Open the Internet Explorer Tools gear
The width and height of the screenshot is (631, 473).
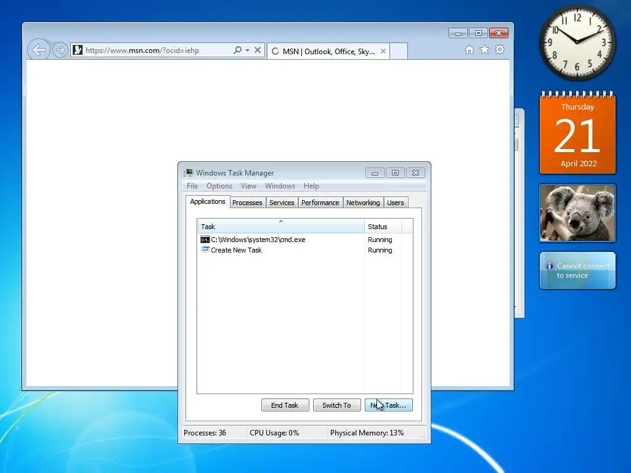[499, 49]
